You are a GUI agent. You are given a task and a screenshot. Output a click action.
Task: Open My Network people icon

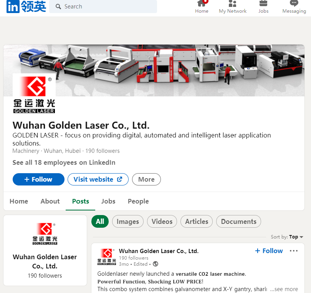(232, 4)
